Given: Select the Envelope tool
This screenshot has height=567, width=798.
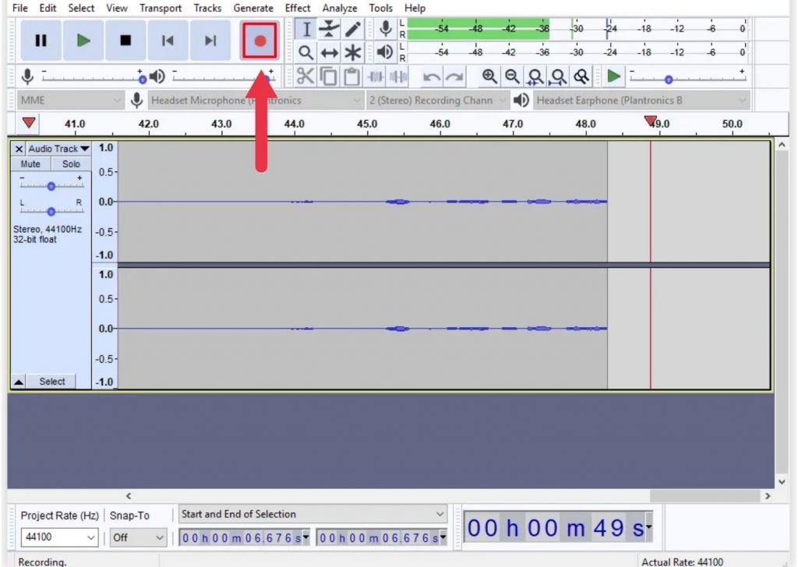Looking at the screenshot, I should pos(330,29).
